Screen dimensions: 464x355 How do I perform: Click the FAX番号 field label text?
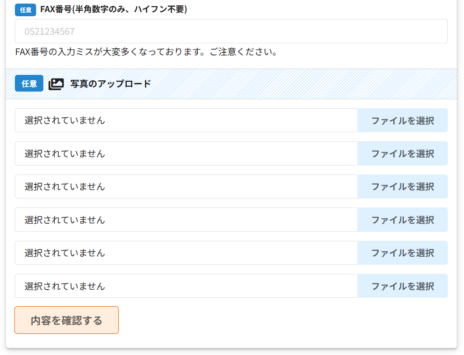click(113, 9)
